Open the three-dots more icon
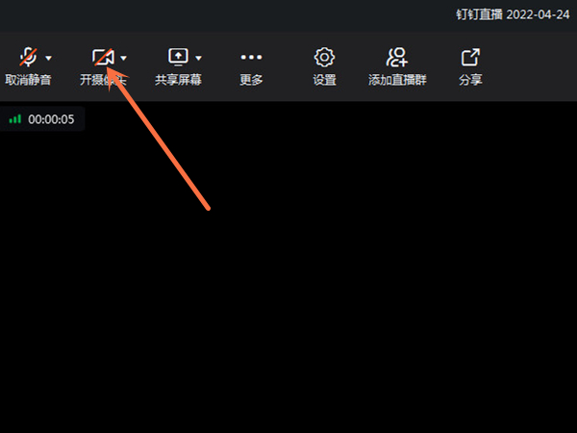This screenshot has height=433, width=577. point(251,57)
